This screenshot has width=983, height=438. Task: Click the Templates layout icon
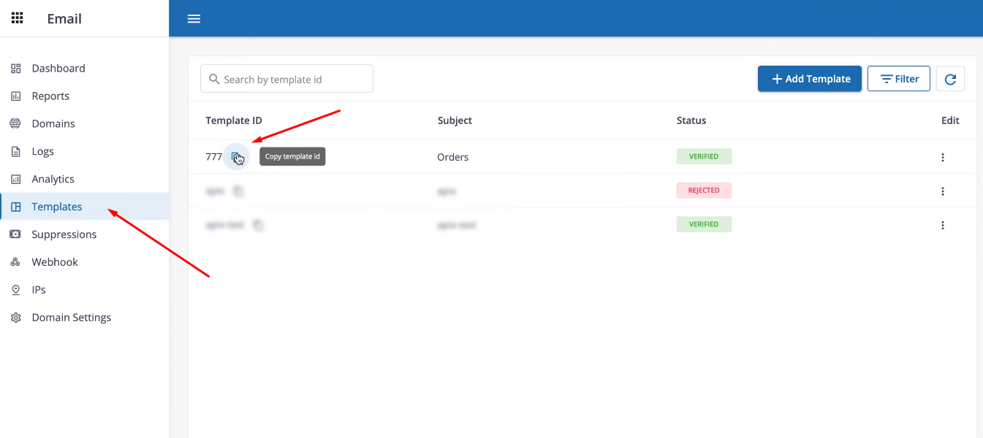16,207
